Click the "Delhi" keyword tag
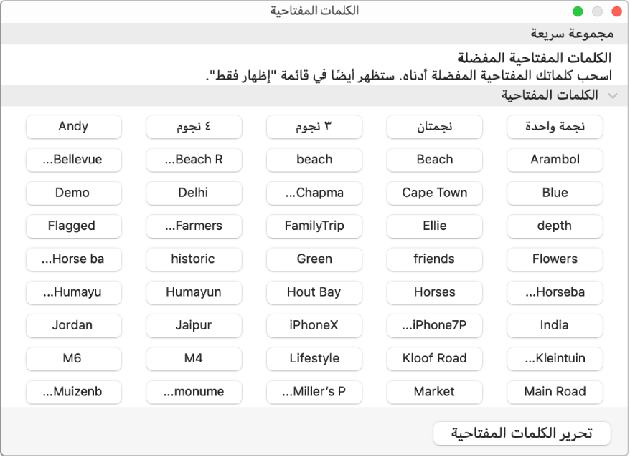Screen dimensions: 630x457 pyautogui.click(x=194, y=193)
